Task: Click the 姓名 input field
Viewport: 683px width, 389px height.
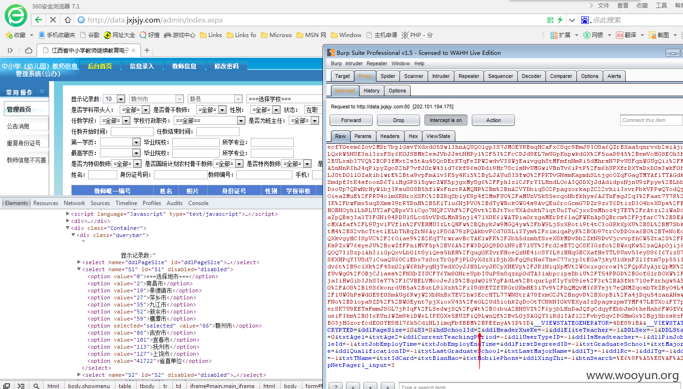Action: 103,175
